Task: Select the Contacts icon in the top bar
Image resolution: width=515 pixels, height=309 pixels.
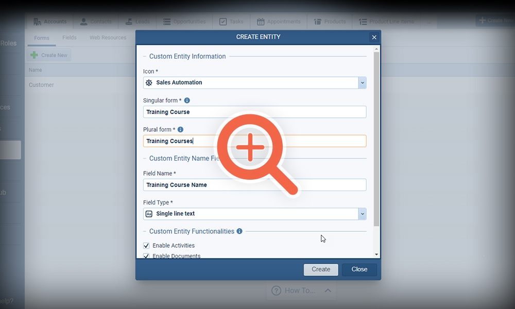Action: point(83,21)
